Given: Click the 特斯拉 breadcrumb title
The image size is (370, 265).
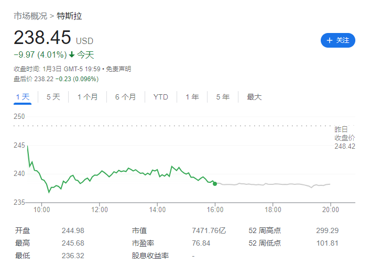Looking at the screenshot, I should coord(70,16).
